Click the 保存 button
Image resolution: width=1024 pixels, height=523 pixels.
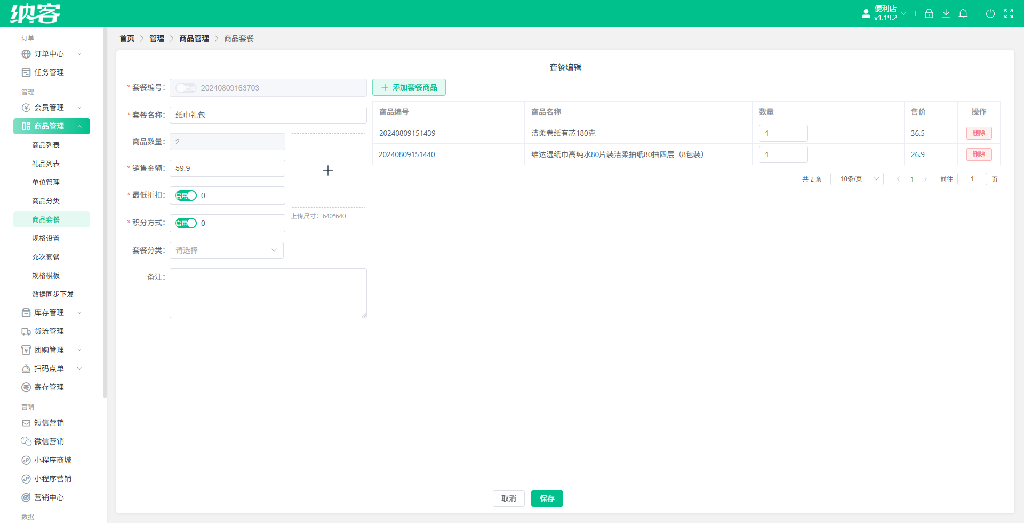(547, 499)
